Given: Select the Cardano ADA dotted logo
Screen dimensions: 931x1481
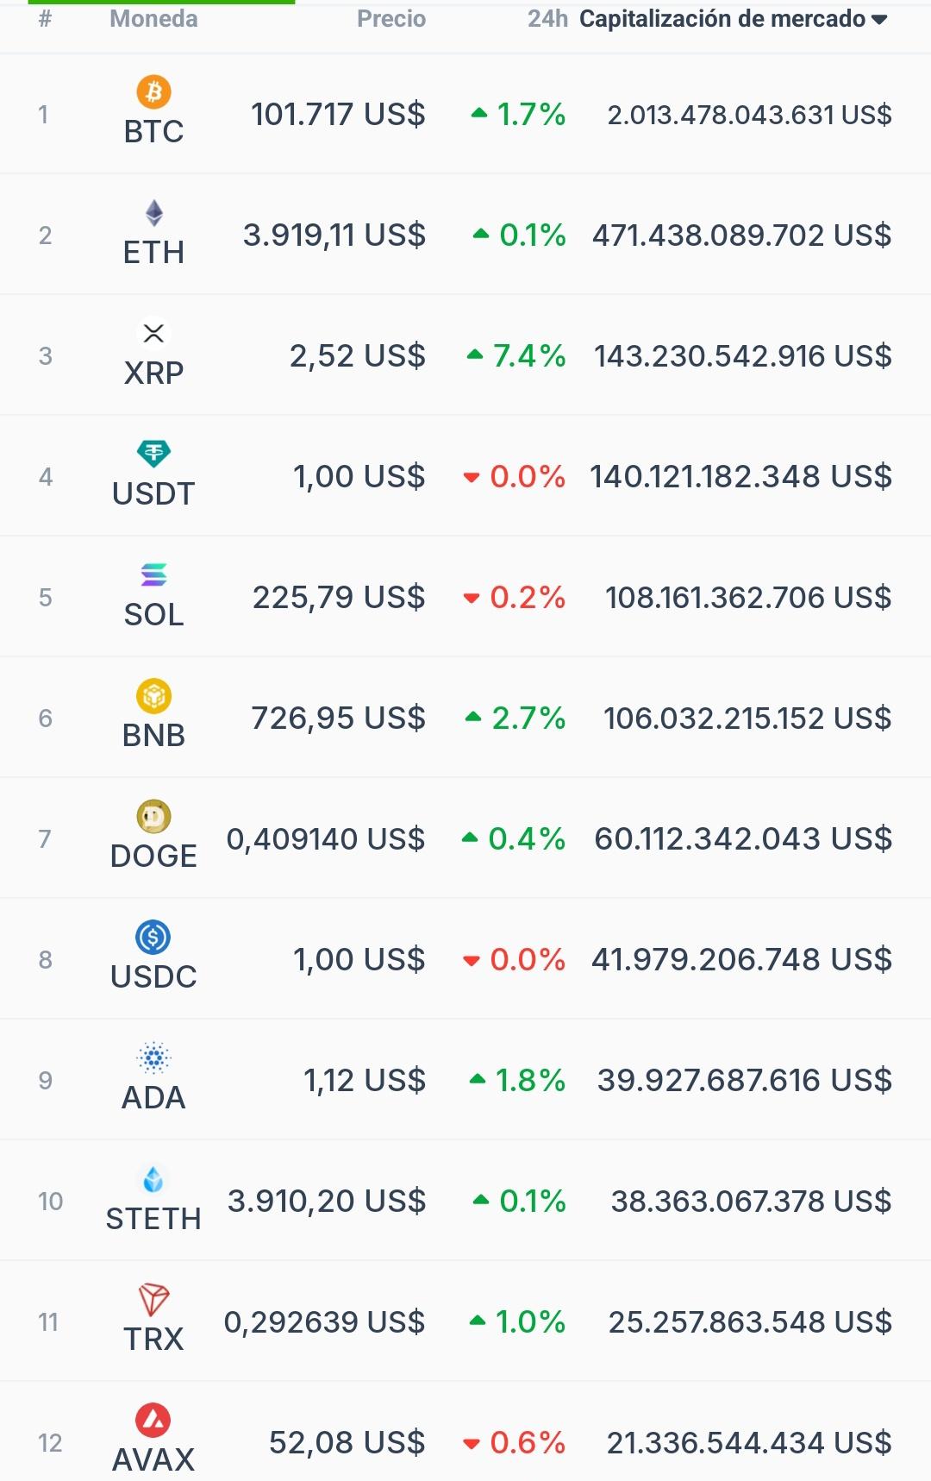Looking at the screenshot, I should (x=153, y=1057).
